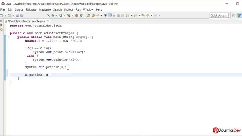Click the Forward navigation arrow icon

[x=155, y=15]
